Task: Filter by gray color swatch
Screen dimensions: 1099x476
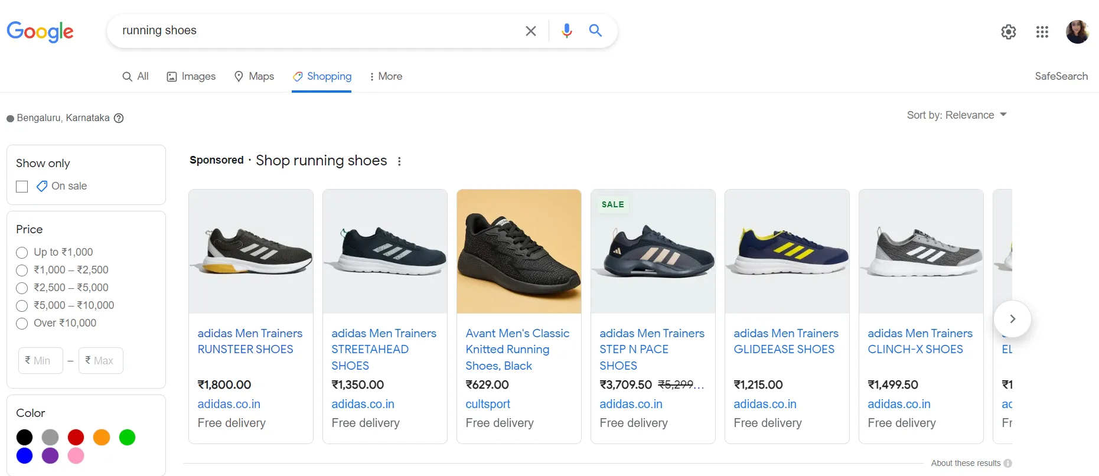Action: click(50, 437)
